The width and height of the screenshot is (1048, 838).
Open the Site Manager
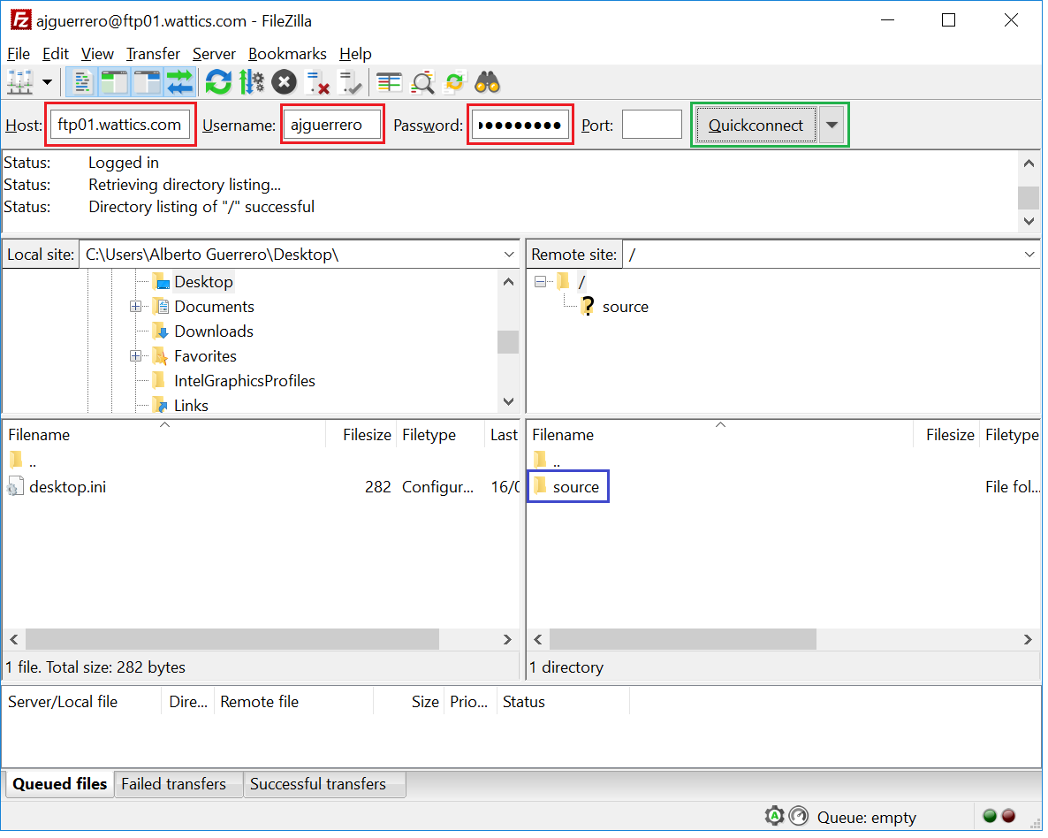click(x=20, y=83)
